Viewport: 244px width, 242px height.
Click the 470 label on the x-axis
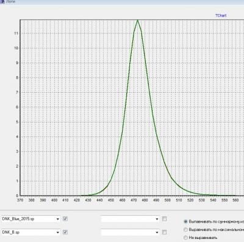click(x=134, y=200)
